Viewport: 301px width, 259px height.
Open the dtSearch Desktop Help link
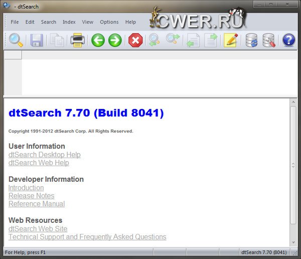coord(44,155)
